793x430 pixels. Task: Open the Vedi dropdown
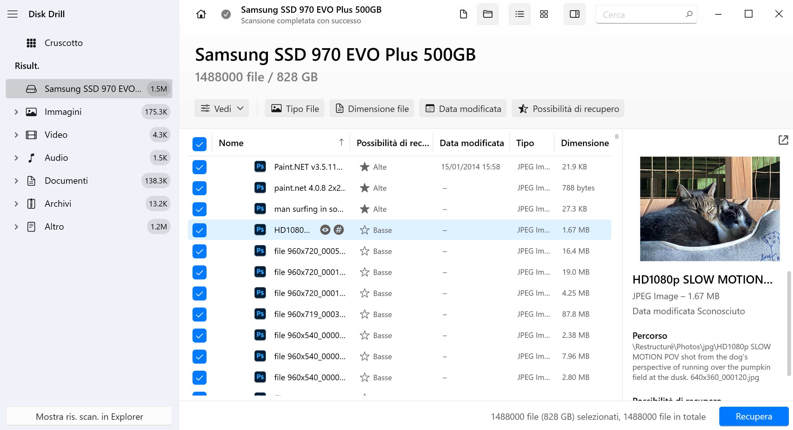click(x=222, y=108)
